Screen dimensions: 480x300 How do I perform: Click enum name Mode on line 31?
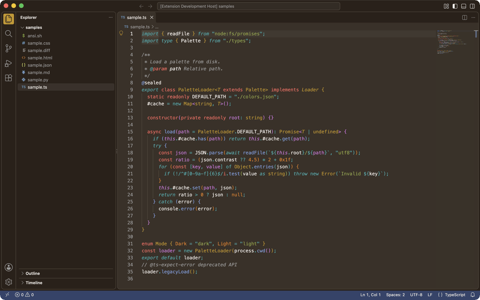161,243
